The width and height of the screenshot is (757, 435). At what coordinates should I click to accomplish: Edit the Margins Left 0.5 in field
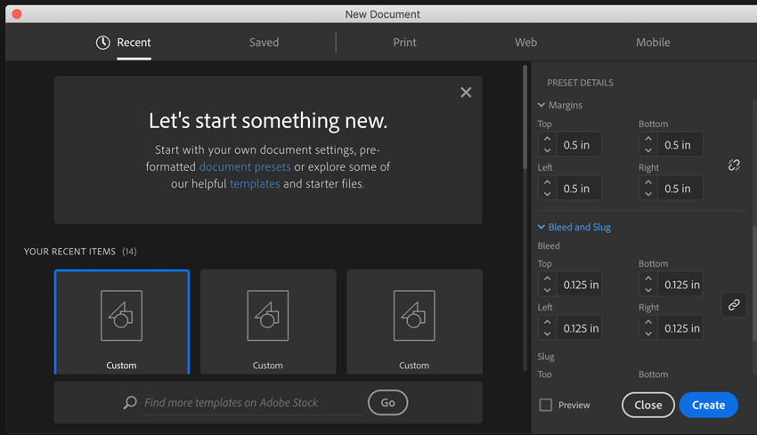[579, 188]
